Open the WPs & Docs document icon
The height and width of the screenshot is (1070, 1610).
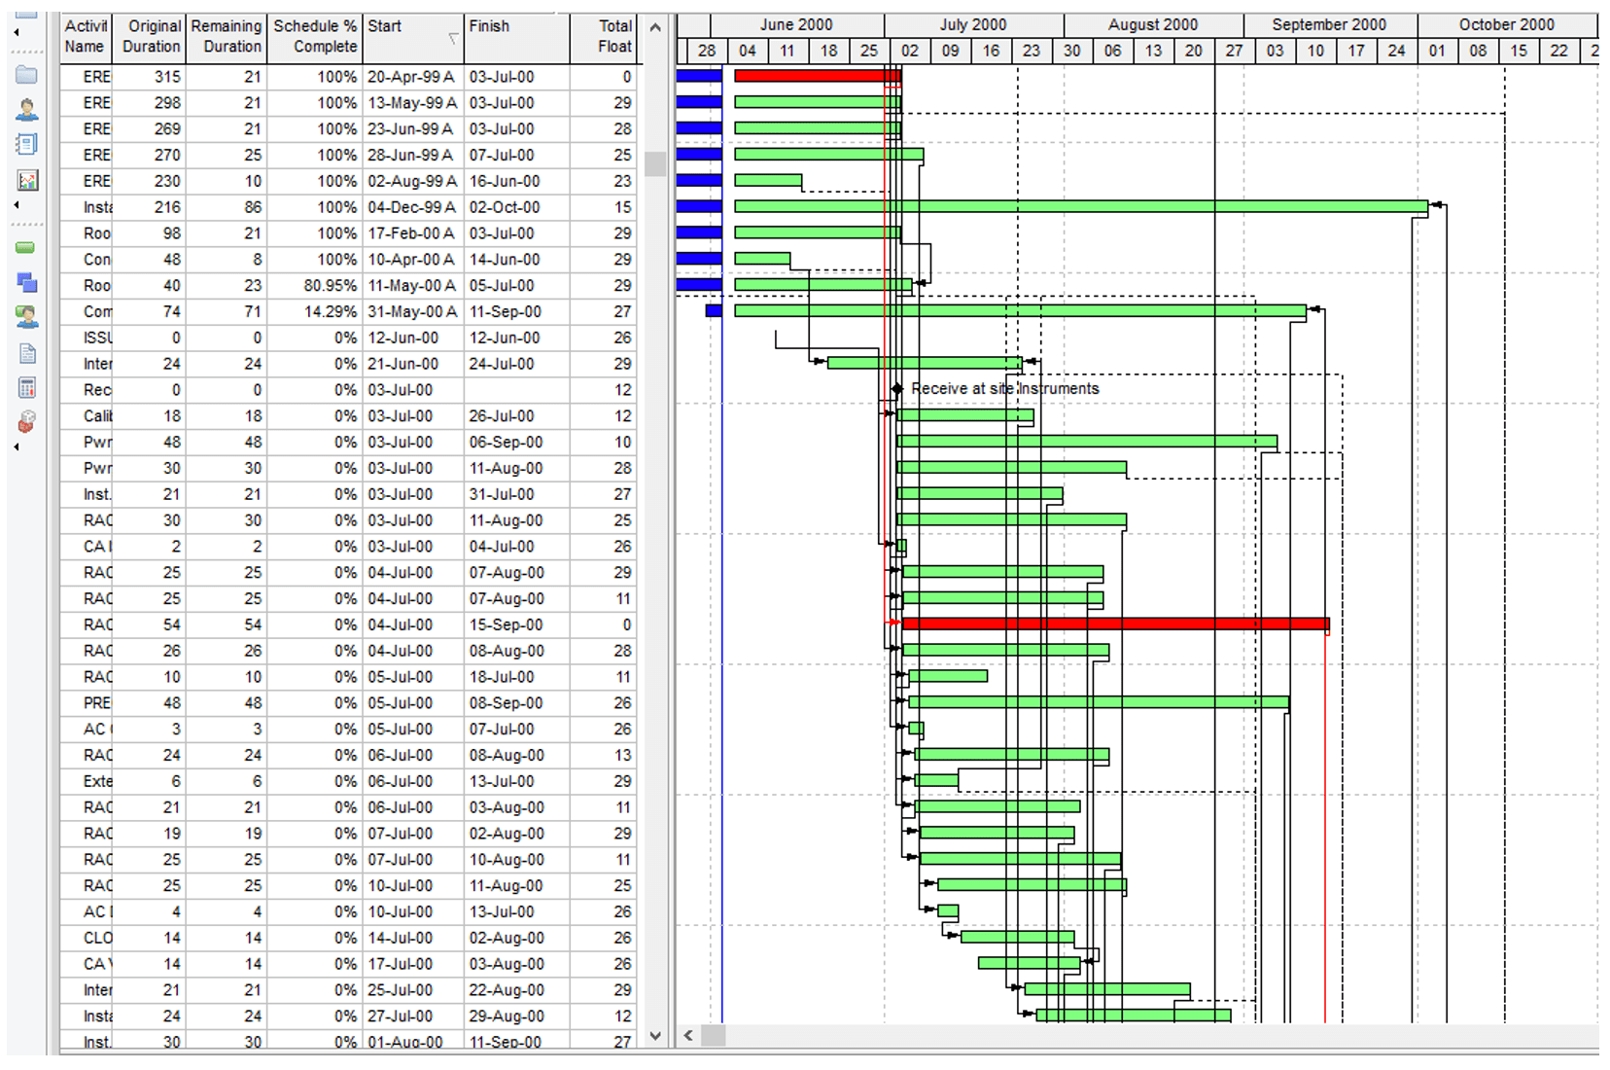[x=26, y=353]
